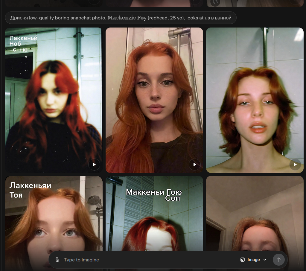Click the 1/3 page counter badge

(x=215, y=2)
